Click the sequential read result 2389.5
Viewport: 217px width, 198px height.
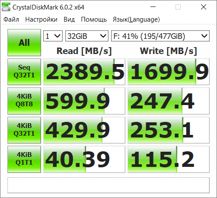(x=84, y=72)
